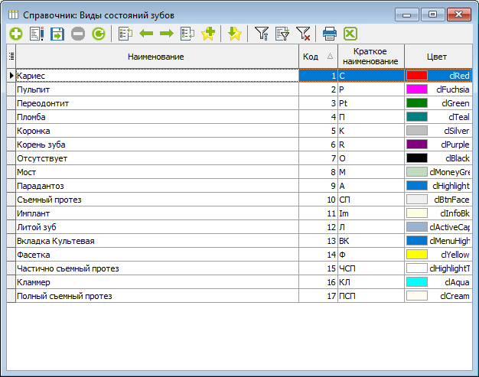Click the edit record icon in toolbar
Image resolution: width=479 pixels, height=377 pixels.
coord(36,34)
